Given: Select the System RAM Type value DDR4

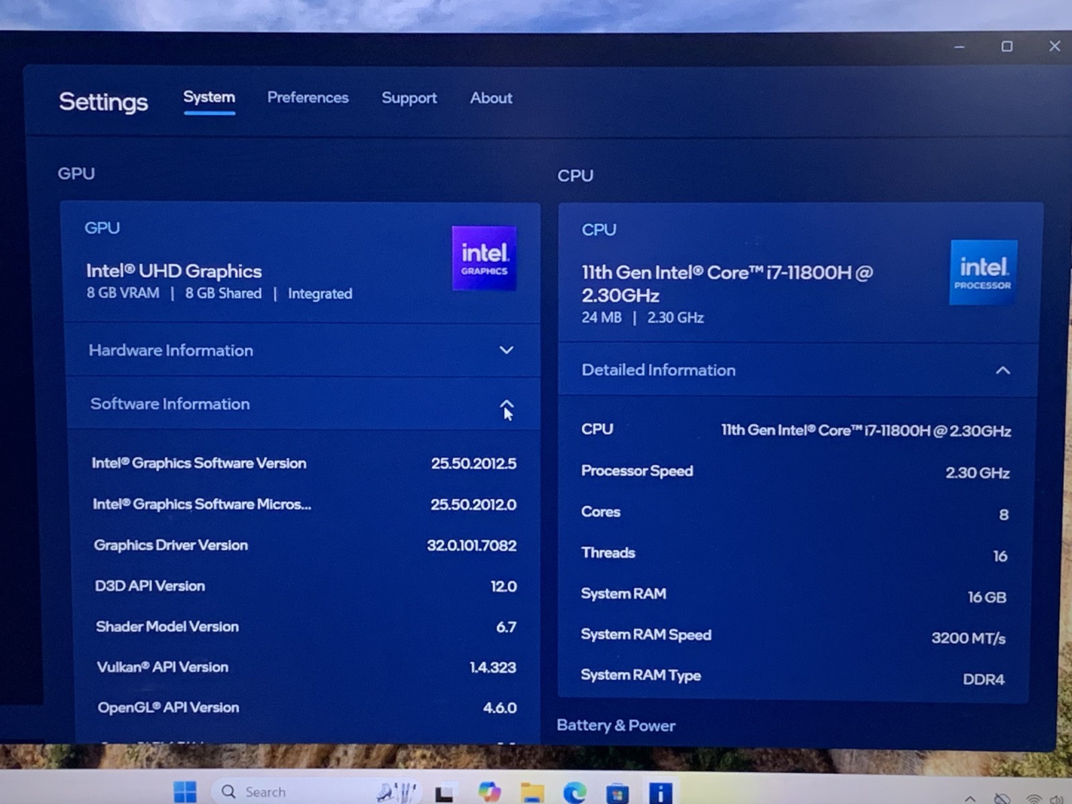Looking at the screenshot, I should [984, 679].
